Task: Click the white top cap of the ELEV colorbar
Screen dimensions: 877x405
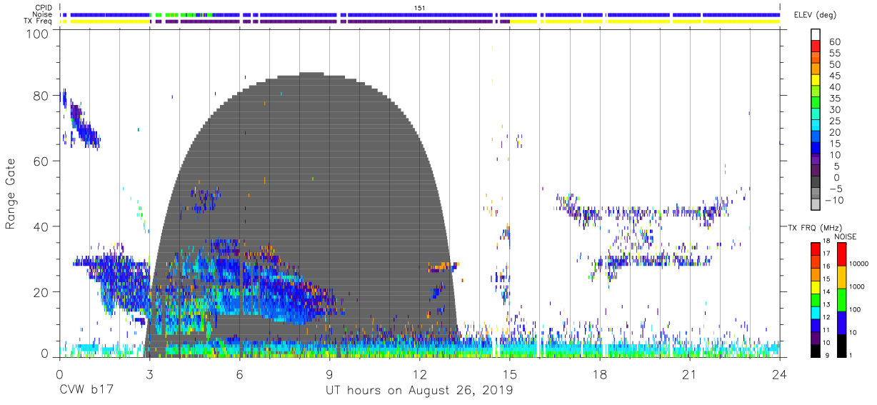Action: (x=816, y=35)
